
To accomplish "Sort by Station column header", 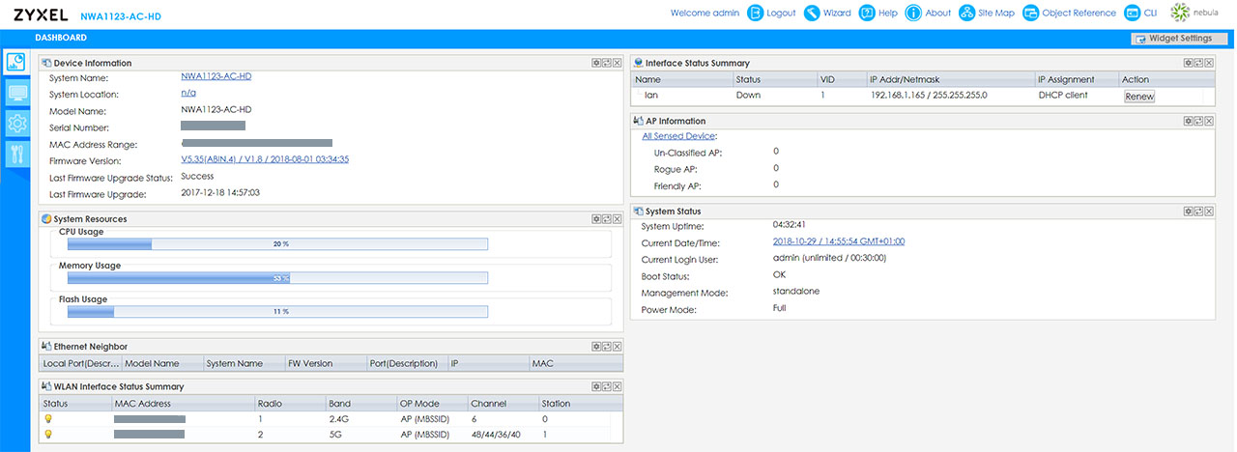I will 574,404.
